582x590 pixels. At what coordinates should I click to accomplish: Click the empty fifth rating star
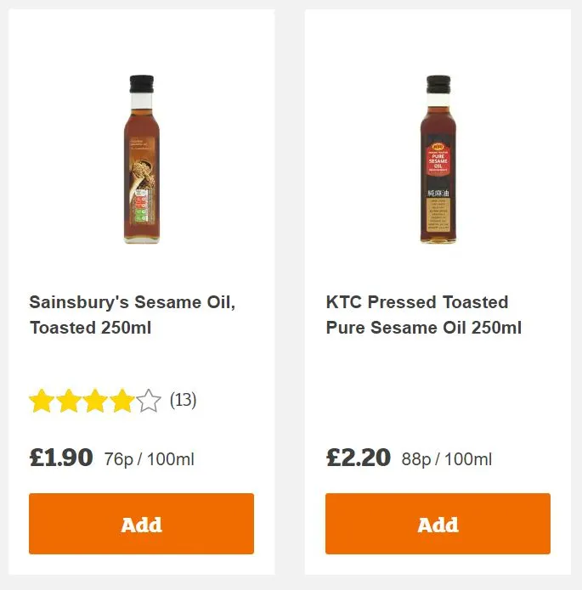click(x=149, y=401)
